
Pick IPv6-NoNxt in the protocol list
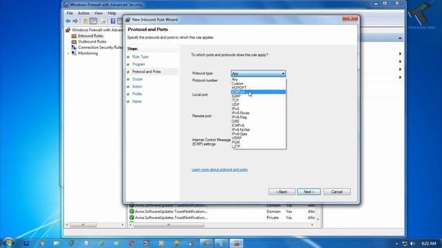tap(258, 130)
